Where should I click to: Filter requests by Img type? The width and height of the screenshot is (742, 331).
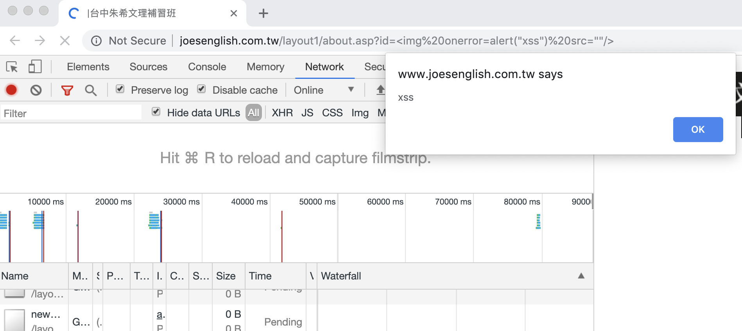click(x=360, y=113)
